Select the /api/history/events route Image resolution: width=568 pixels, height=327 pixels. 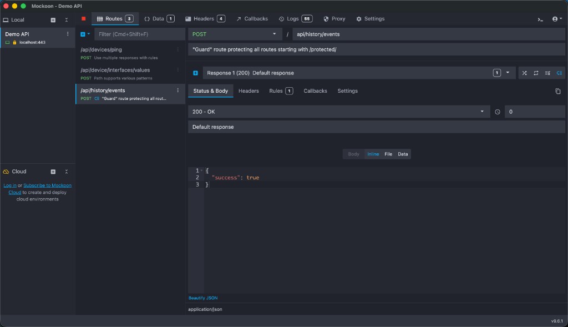point(130,94)
